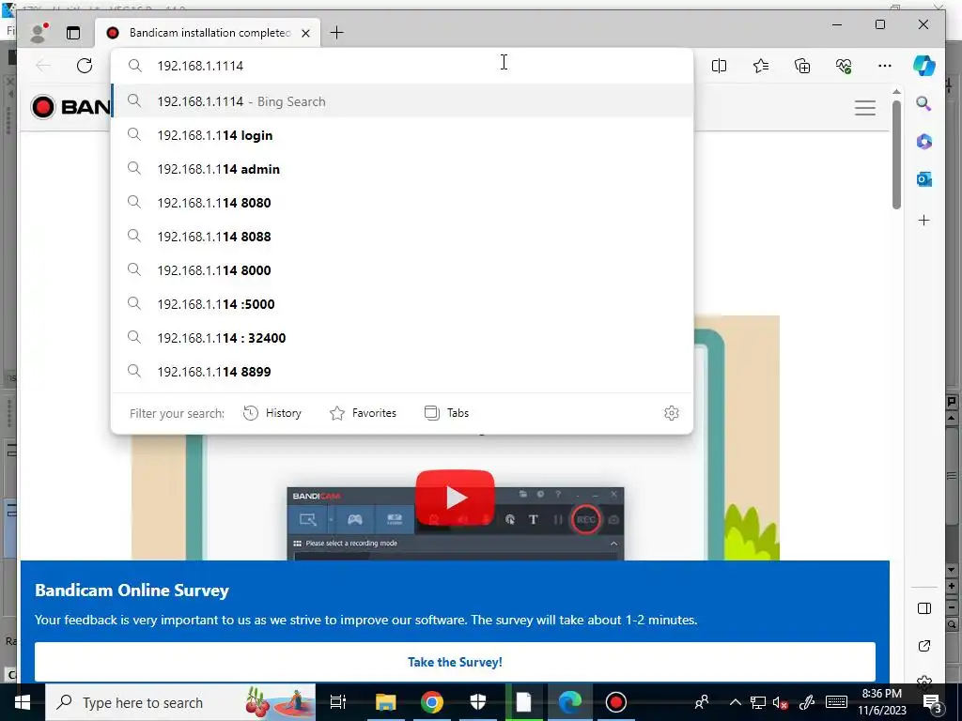Open Task View on the taskbar
This screenshot has width=962, height=721.
[338, 702]
